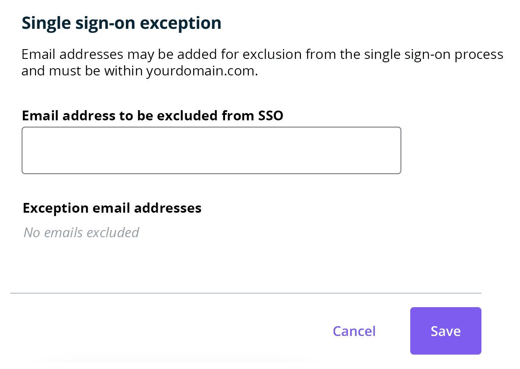Viewport: 520px width, 369px height.
Task: Select the Exception email addresses heading
Action: pos(112,208)
